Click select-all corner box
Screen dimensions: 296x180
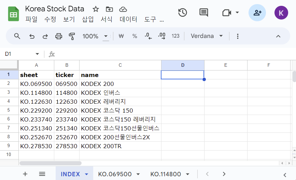[x=9, y=65]
